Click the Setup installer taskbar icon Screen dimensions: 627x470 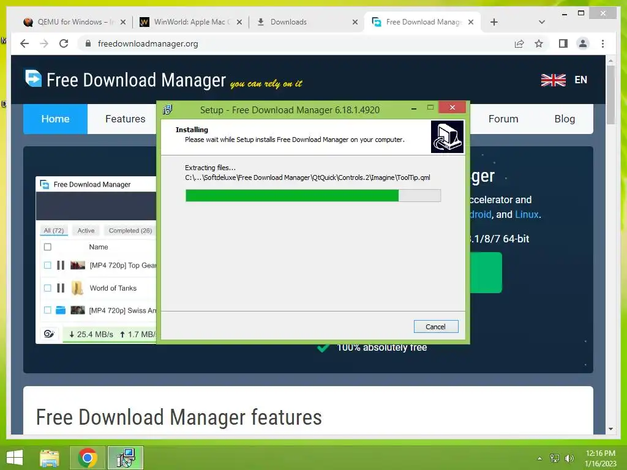[126, 458]
